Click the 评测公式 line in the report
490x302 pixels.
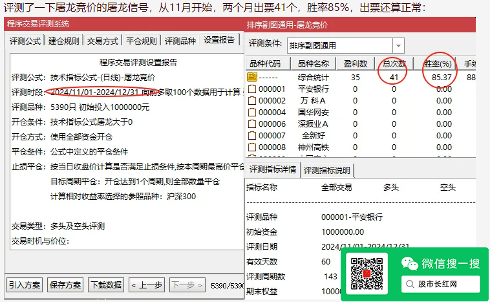pyautogui.click(x=83, y=77)
